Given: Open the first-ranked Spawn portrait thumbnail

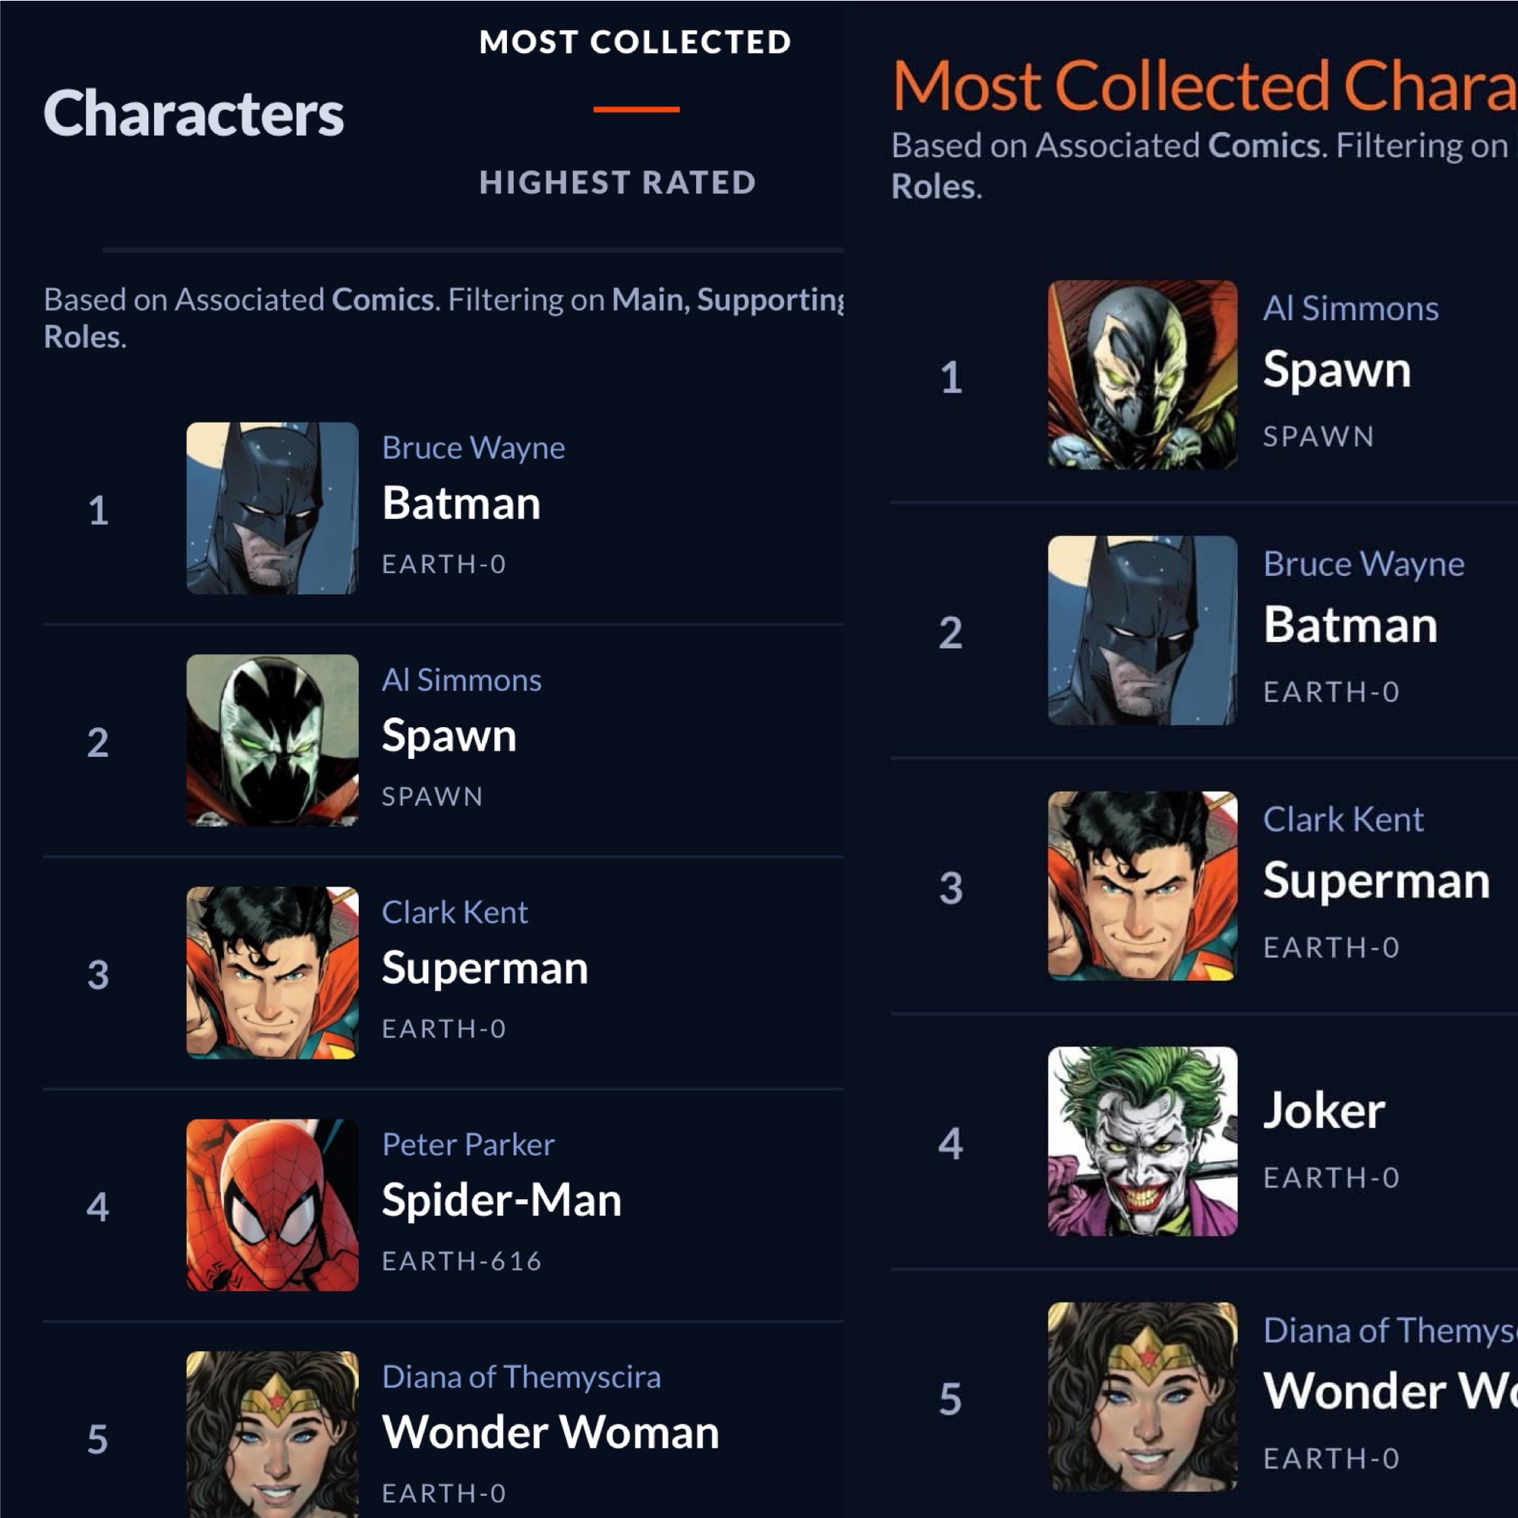Looking at the screenshot, I should [1142, 375].
